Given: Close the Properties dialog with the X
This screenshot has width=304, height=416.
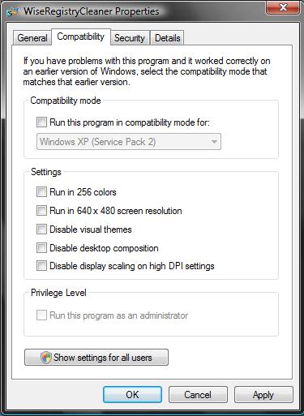Looking at the screenshot, I should (283, 7).
